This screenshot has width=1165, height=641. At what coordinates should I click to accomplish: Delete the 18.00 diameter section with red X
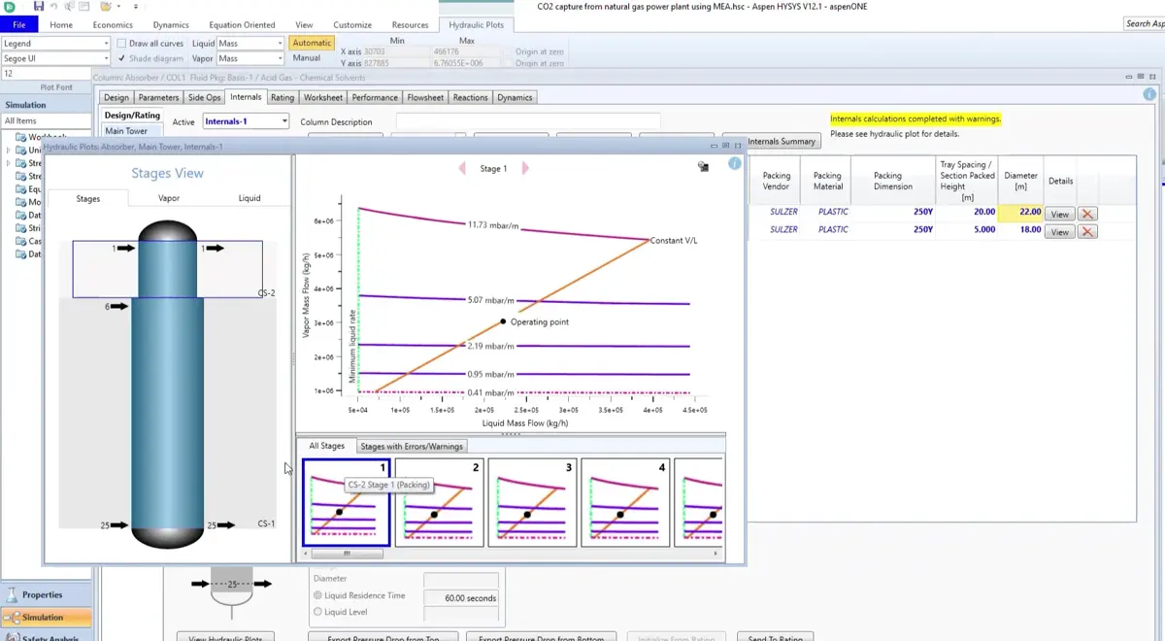click(x=1087, y=232)
